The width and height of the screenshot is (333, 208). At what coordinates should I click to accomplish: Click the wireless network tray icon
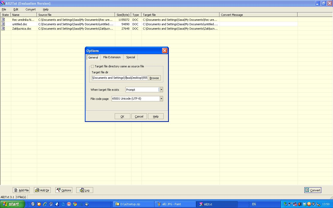(290, 204)
